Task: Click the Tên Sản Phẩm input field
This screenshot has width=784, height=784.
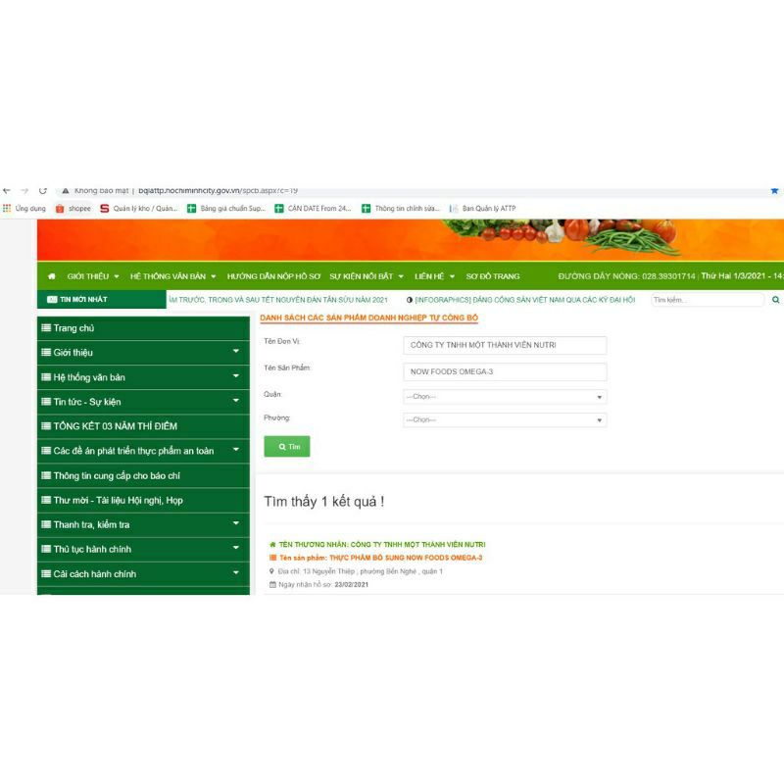Action: click(505, 372)
